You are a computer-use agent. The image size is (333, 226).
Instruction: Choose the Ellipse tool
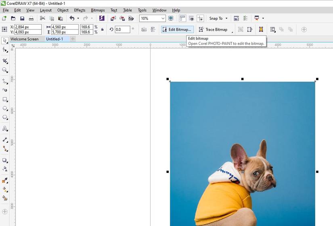tap(5, 108)
